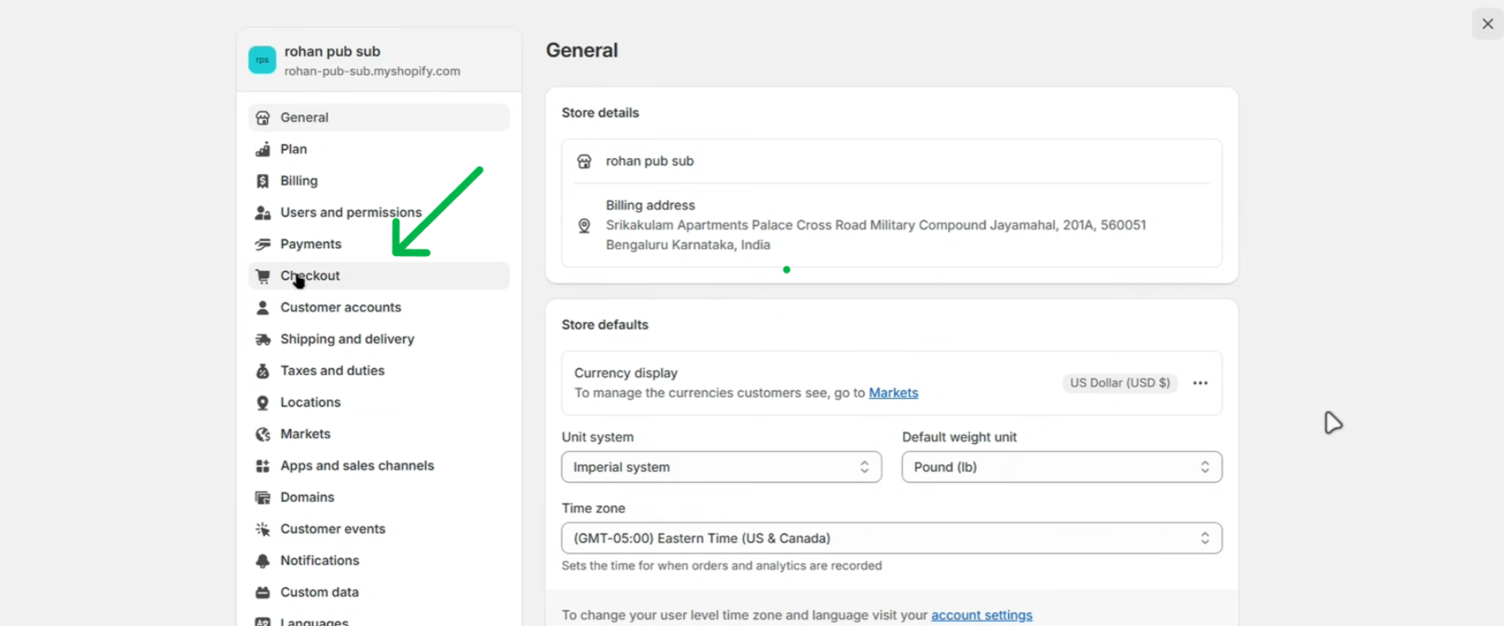1504x626 pixels.
Task: Expand the Unit system dropdown
Action: click(x=721, y=467)
